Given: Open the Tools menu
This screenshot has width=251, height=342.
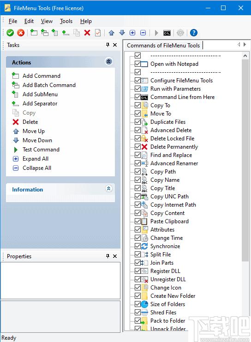Looking at the screenshot, I should (x=66, y=21).
